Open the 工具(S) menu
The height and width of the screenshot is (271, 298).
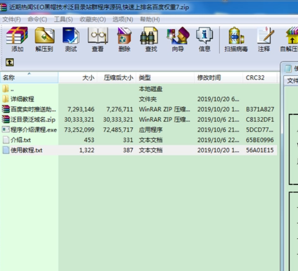coord(63,19)
